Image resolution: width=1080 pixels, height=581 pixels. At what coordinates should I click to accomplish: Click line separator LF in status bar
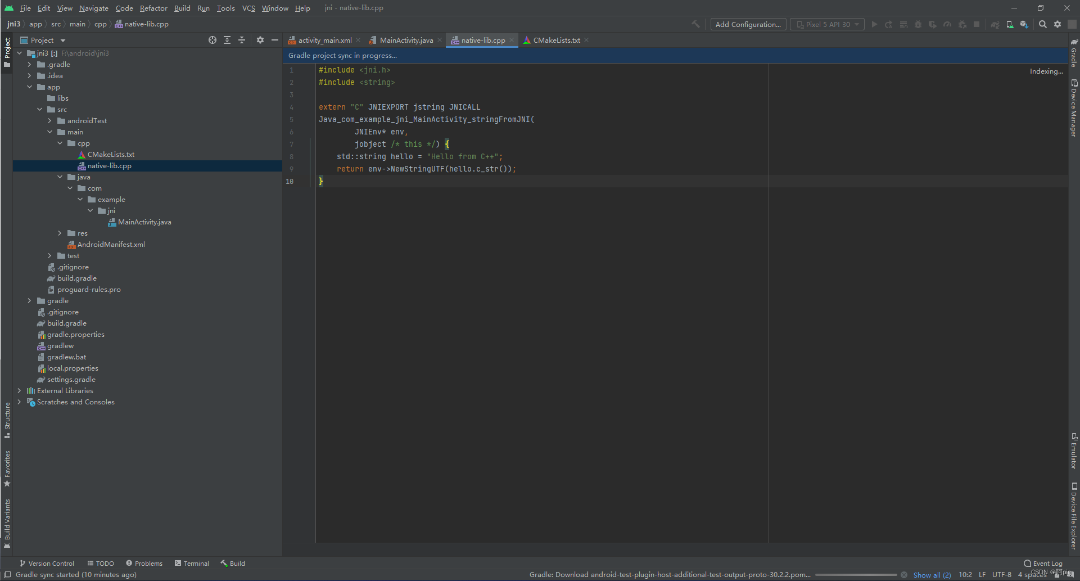(x=982, y=575)
